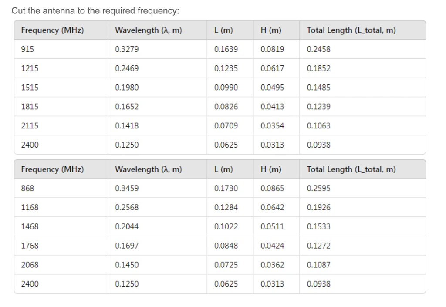Select H value 0.0865
This screenshot has width=446, height=307.
tap(272, 189)
